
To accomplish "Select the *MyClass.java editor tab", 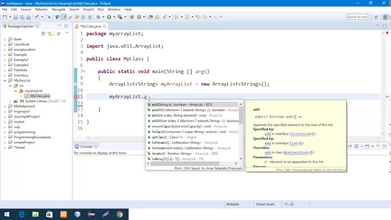I will (91, 26).
